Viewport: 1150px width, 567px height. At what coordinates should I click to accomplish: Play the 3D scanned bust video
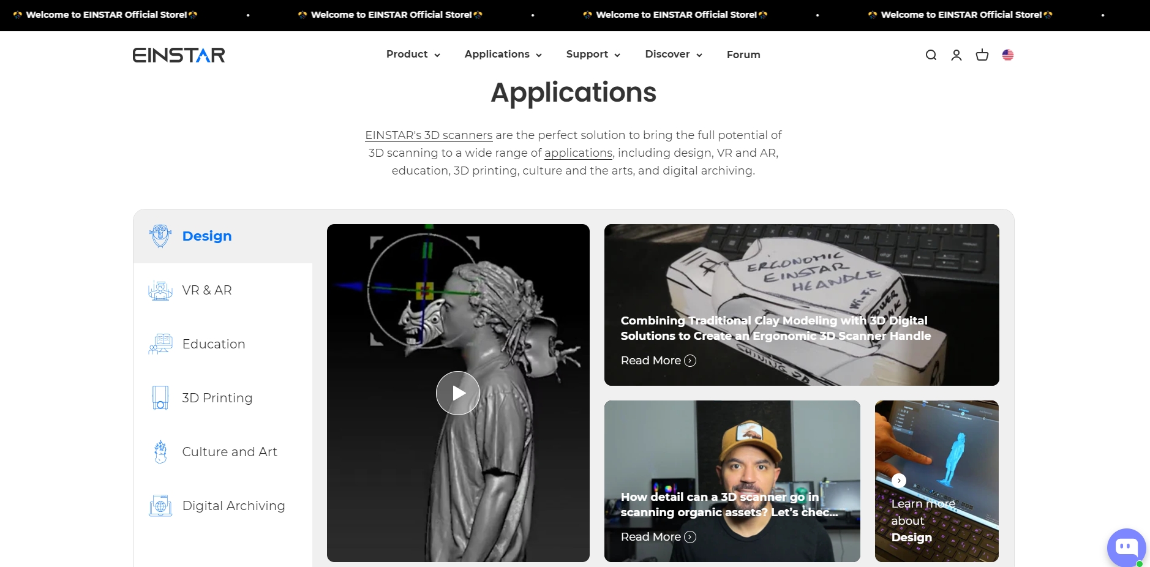click(x=458, y=393)
